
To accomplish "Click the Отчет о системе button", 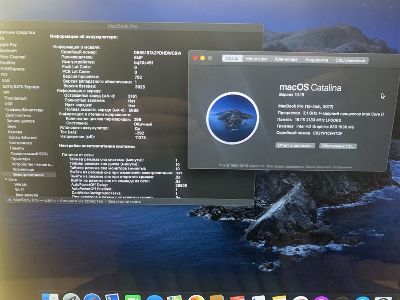I will [x=295, y=146].
